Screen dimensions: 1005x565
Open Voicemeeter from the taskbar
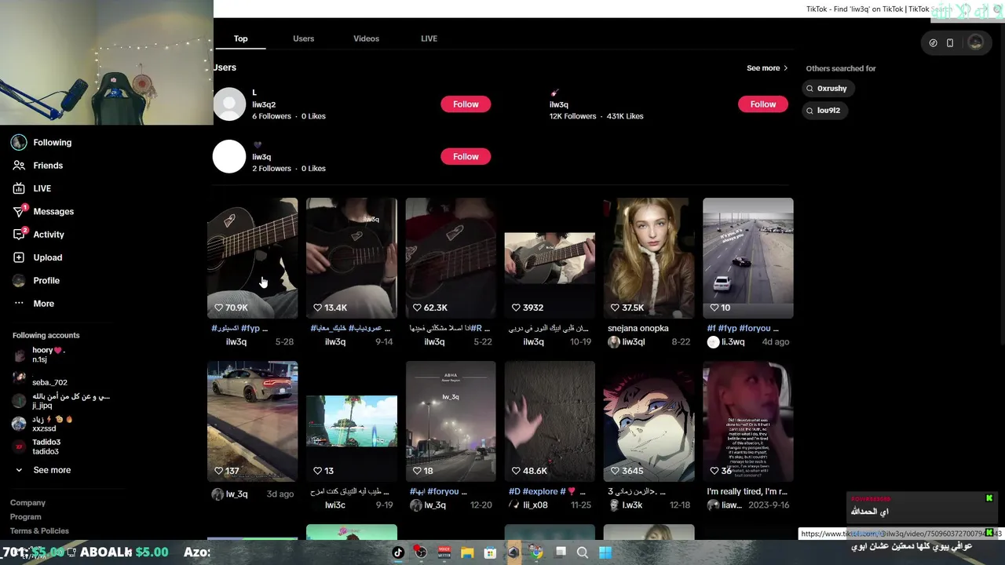444,552
